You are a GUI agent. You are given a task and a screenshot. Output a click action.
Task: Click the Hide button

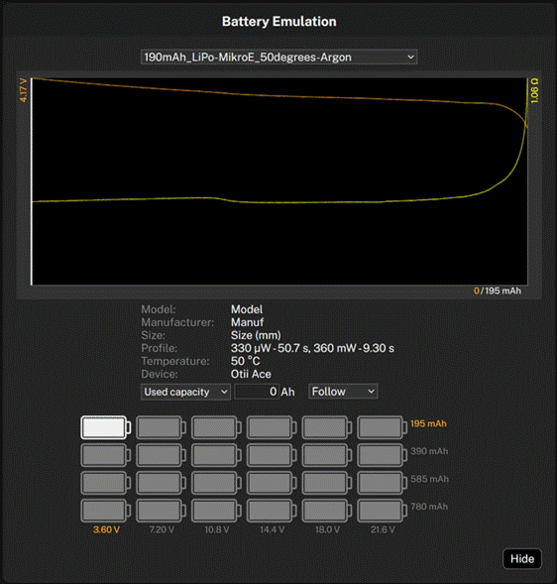coord(522,558)
